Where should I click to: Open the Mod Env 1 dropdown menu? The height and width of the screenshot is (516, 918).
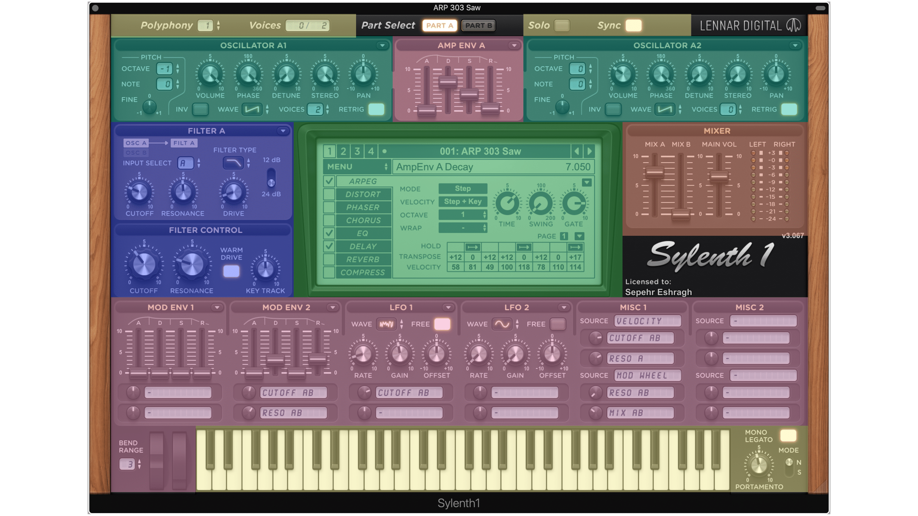click(217, 308)
